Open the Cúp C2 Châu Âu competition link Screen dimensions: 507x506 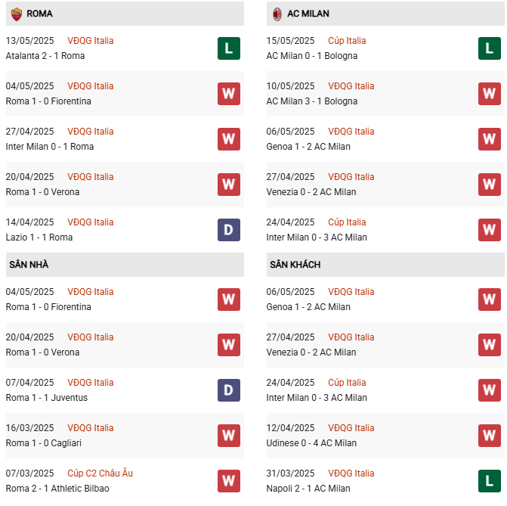click(x=100, y=473)
